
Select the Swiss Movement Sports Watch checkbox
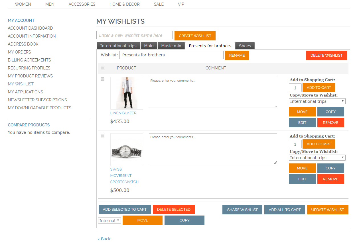[x=102, y=136]
